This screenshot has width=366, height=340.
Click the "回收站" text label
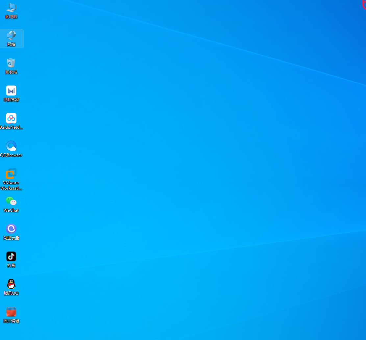tap(11, 72)
